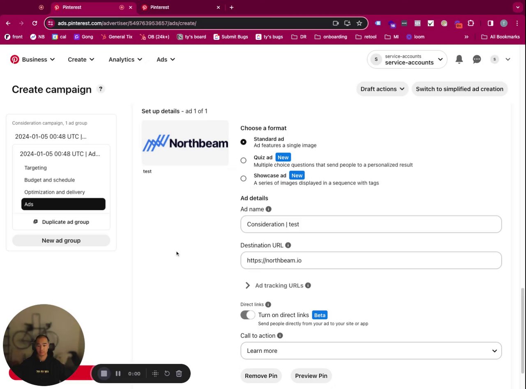Click the help question mark beside Create campaign

tap(100, 89)
